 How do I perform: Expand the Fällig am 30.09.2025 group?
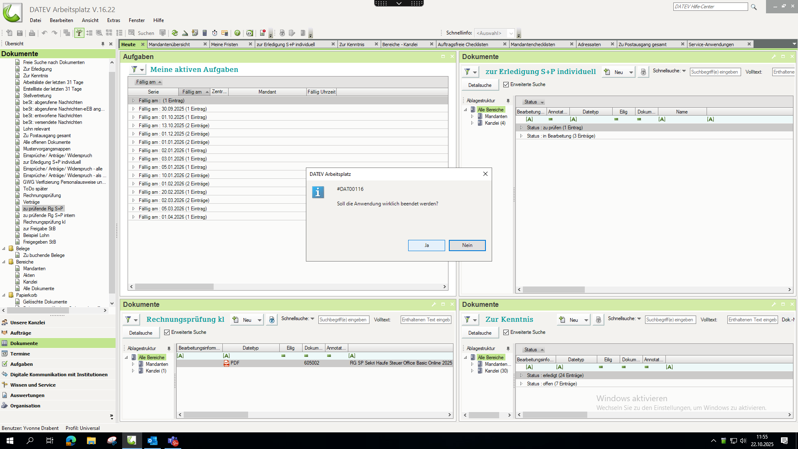pyautogui.click(x=133, y=109)
